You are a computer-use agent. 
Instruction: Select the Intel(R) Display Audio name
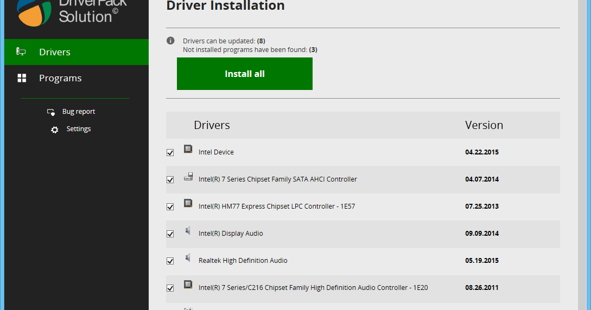[231, 233]
